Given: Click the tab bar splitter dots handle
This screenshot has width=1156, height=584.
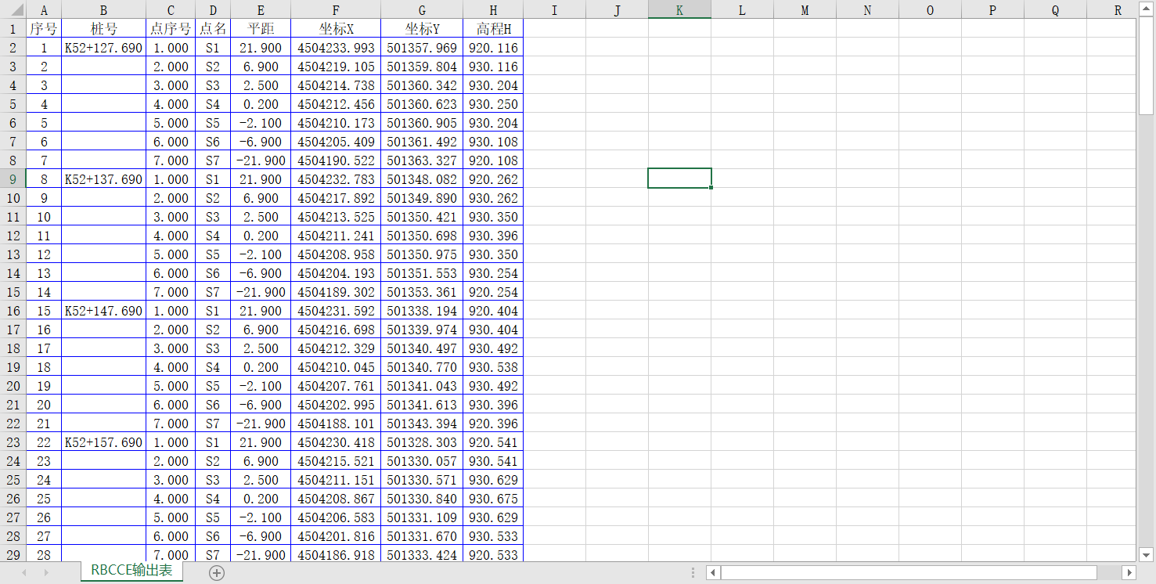Looking at the screenshot, I should point(693,572).
